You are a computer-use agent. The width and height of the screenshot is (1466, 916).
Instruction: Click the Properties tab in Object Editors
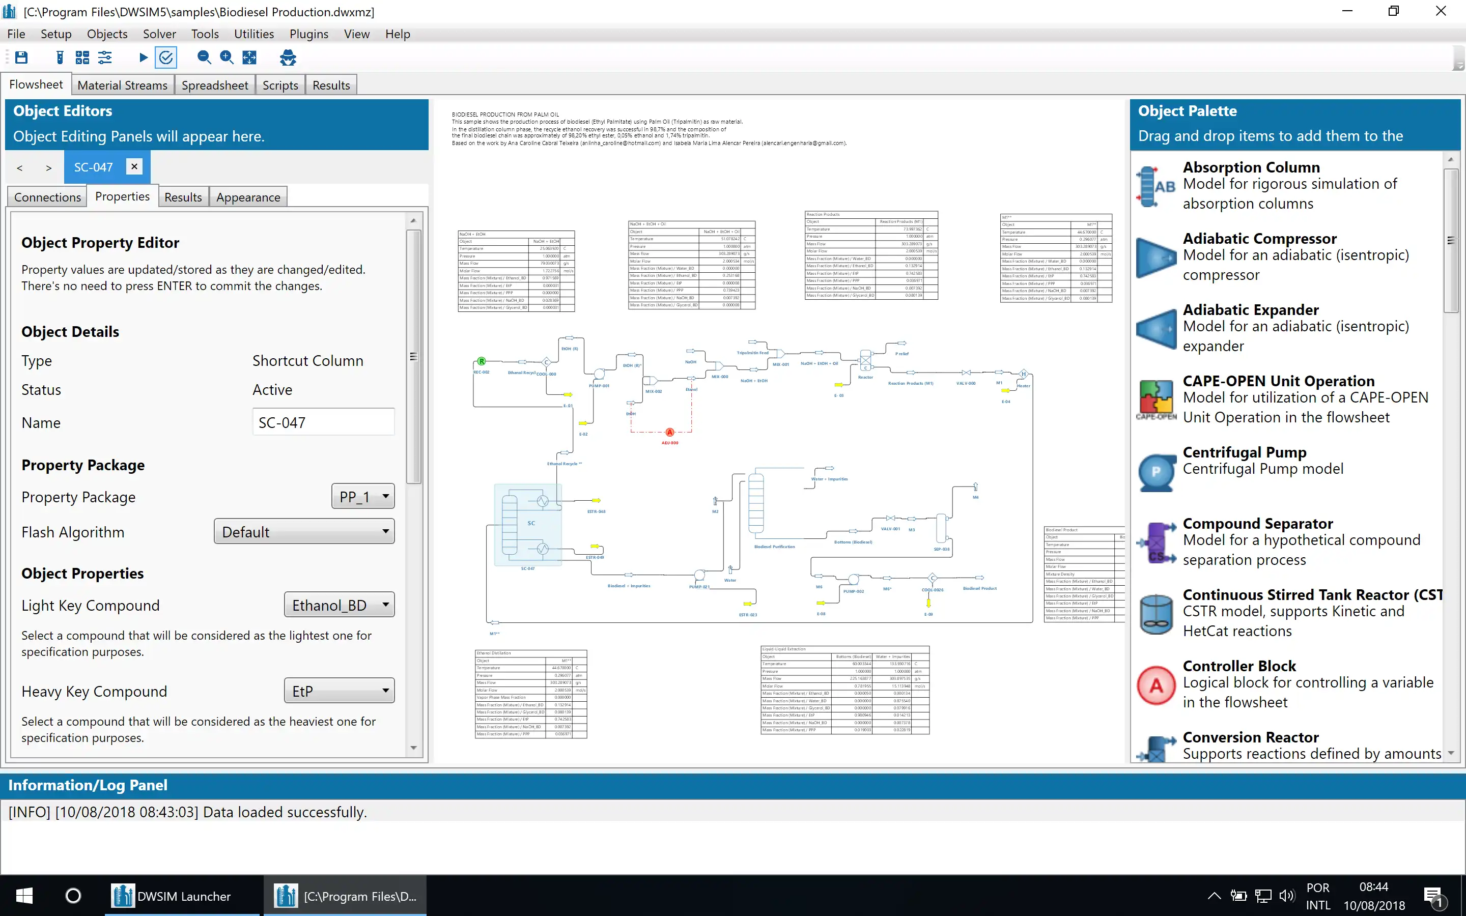point(124,196)
